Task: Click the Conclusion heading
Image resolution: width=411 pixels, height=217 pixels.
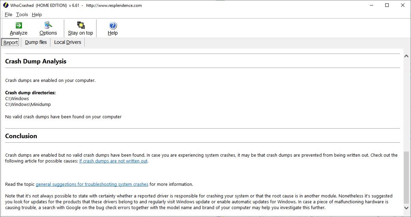Action: click(x=21, y=136)
